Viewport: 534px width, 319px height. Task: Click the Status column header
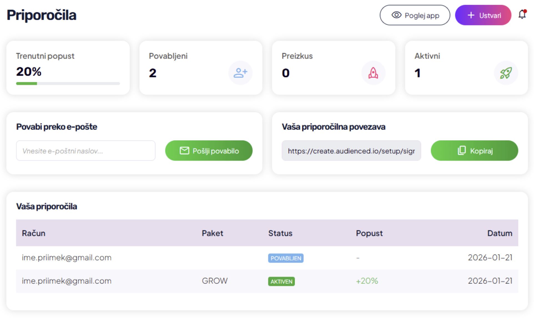tap(280, 233)
